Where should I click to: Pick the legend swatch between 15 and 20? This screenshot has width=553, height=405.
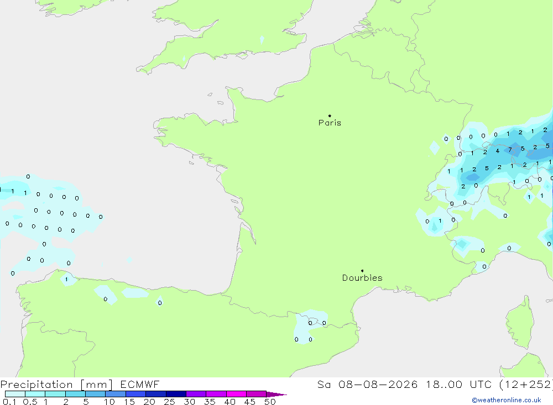point(136,394)
